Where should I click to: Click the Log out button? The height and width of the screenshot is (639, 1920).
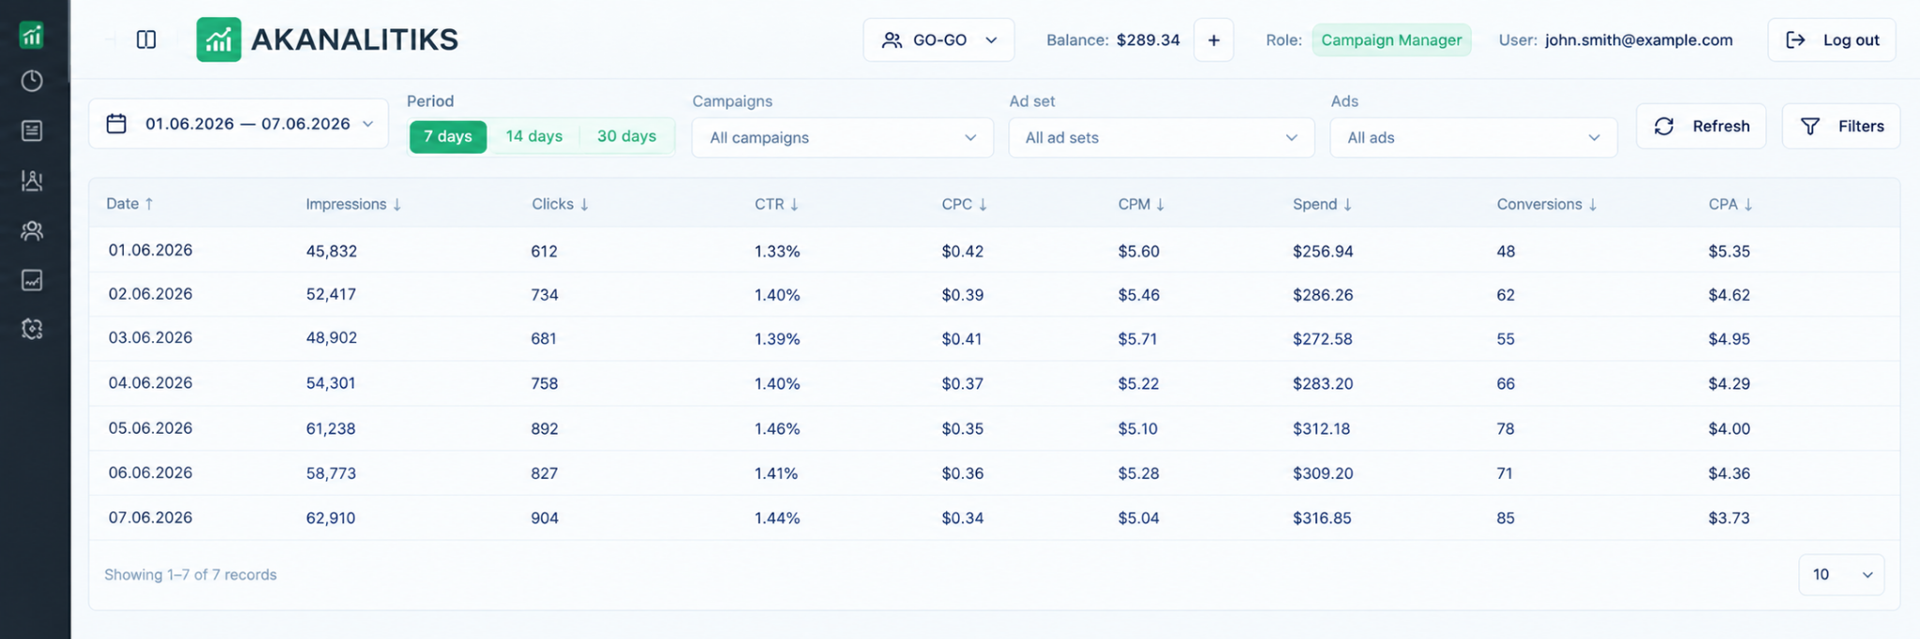[1832, 40]
